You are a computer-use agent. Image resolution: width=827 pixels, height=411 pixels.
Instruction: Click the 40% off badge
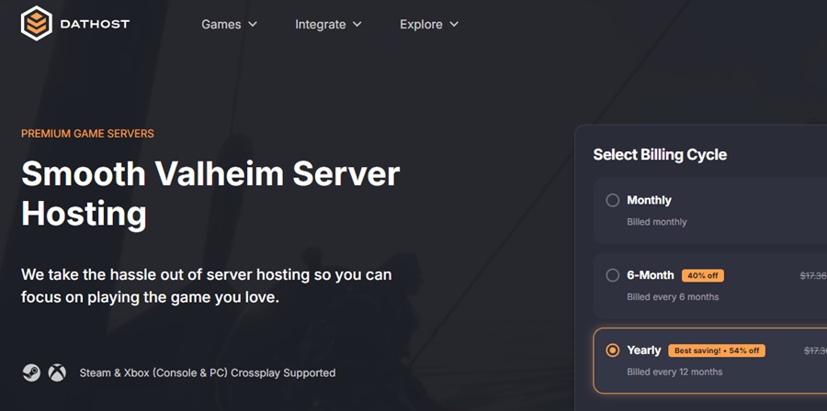pyautogui.click(x=703, y=275)
